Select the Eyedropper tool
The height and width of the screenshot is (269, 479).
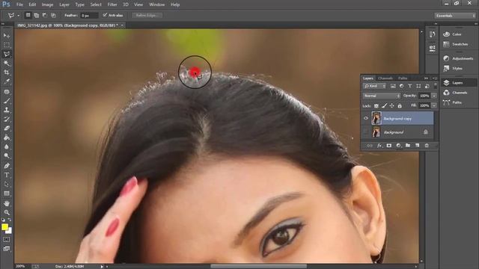click(x=7, y=81)
